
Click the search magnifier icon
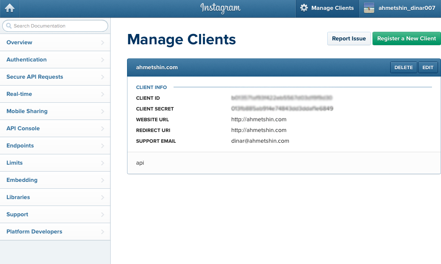click(9, 26)
